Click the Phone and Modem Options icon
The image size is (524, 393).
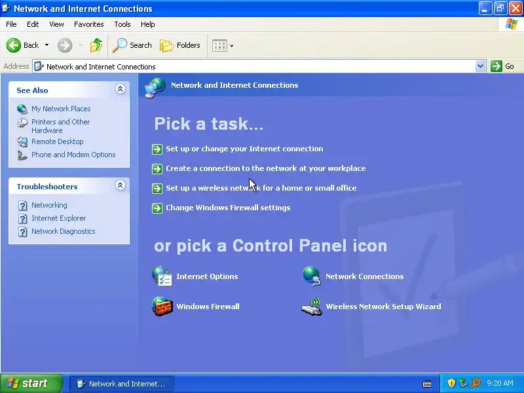22,155
